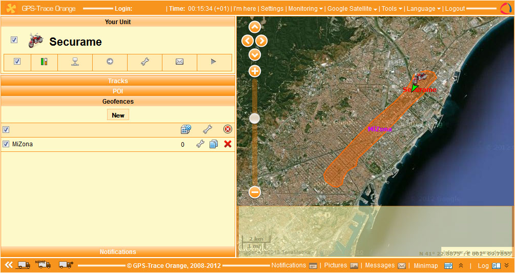Click the gray arrow commands icon
The image size is (515, 273).
click(x=110, y=62)
